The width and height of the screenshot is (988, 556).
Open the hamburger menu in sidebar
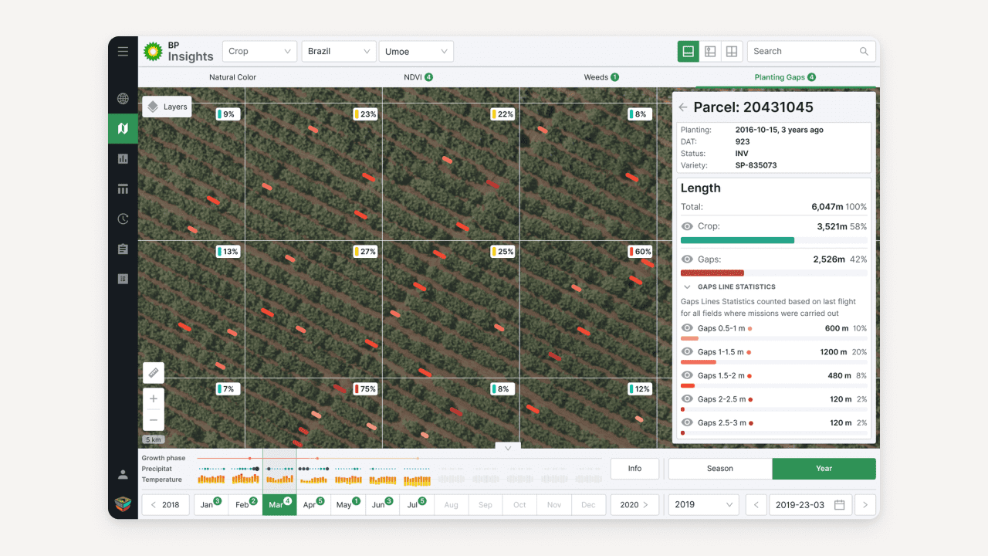point(123,52)
